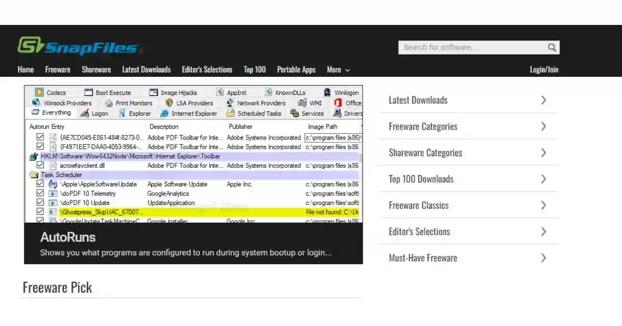The width and height of the screenshot is (622, 326).
Task: Click the KnownDLLs tab icon
Action: pos(268,92)
